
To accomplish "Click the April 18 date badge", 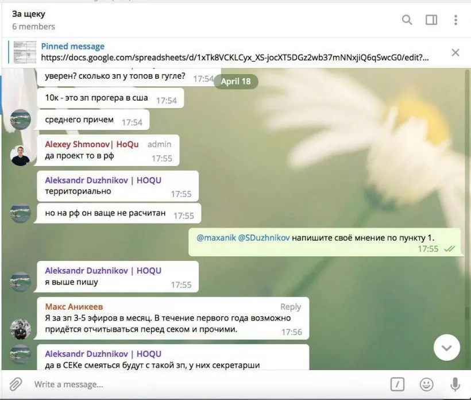I will [x=236, y=81].
